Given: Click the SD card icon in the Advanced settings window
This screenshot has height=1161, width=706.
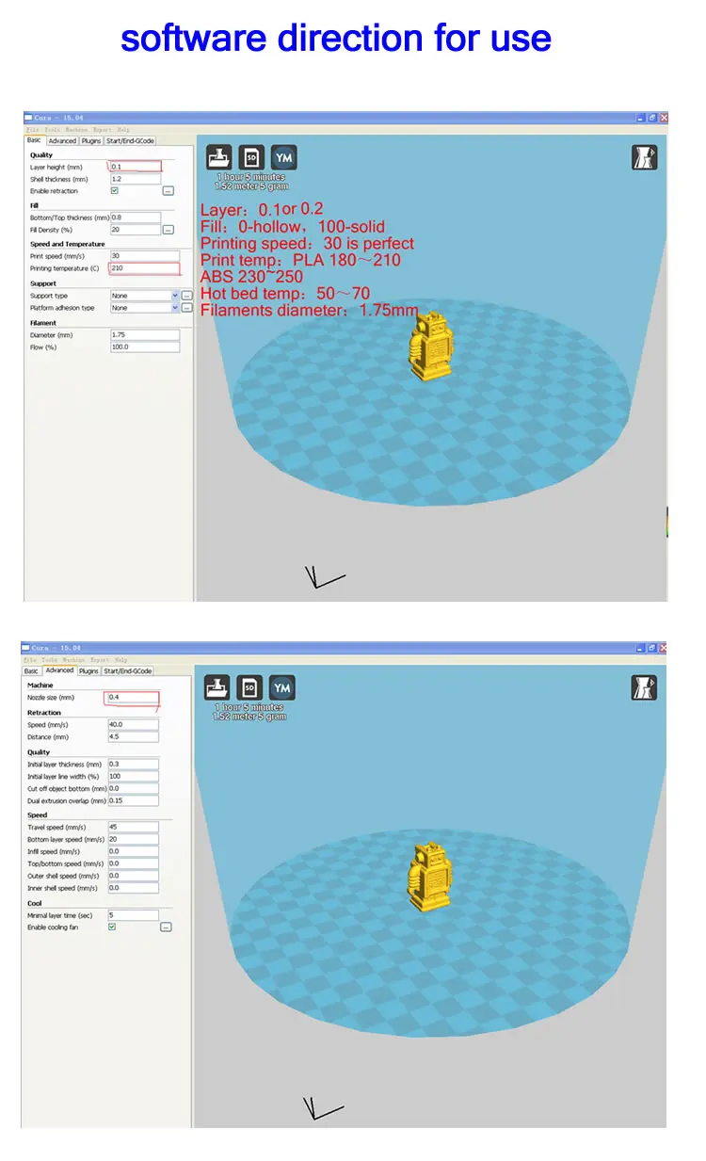Looking at the screenshot, I should [249, 687].
